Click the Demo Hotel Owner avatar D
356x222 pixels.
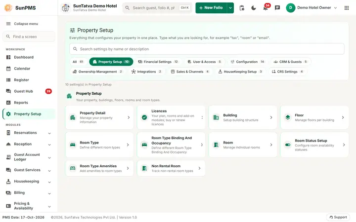click(x=290, y=8)
